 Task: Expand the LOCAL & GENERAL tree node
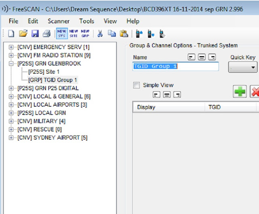pyautogui.click(x=11, y=96)
